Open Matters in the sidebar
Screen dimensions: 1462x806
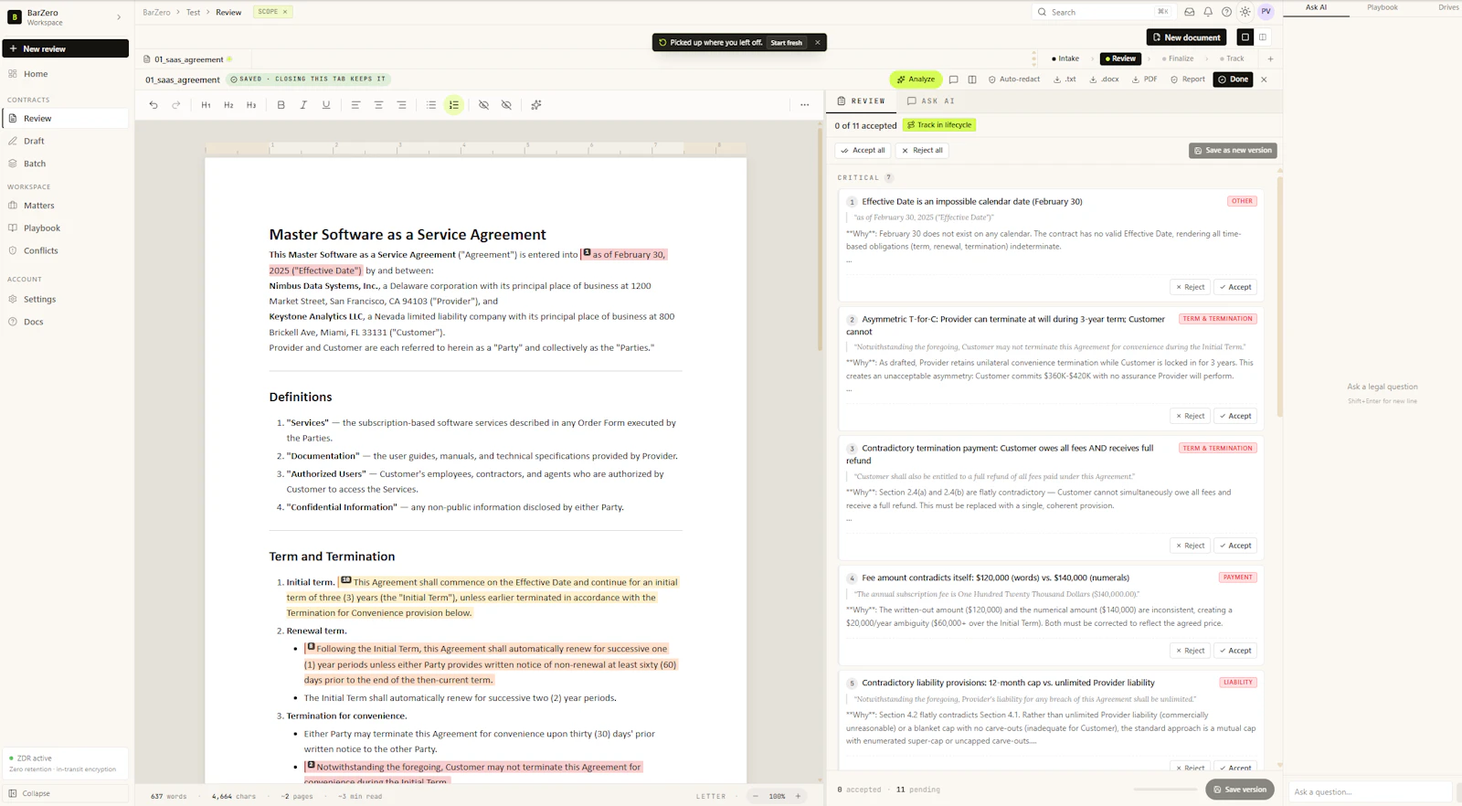tap(66, 206)
